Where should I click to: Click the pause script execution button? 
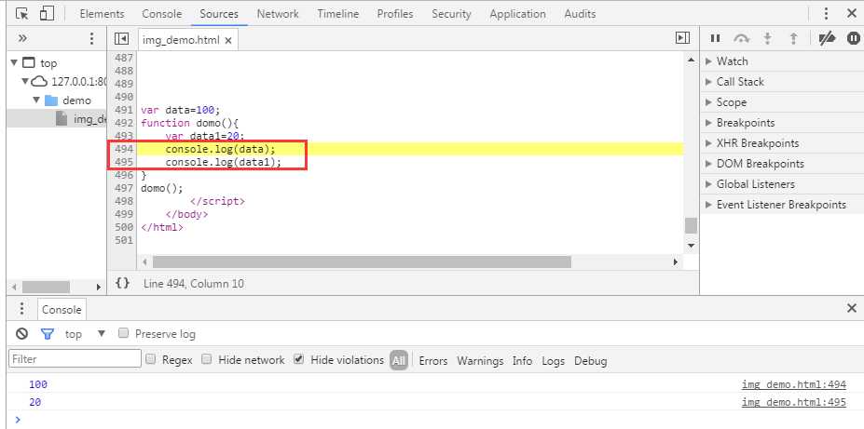715,38
